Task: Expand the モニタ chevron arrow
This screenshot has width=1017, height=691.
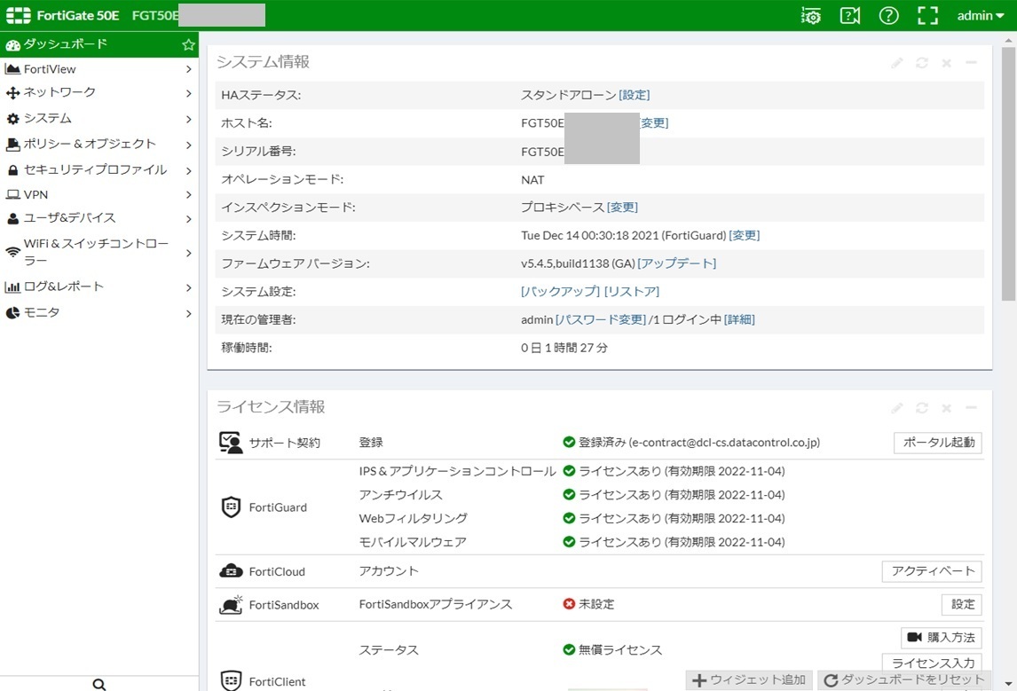Action: coord(188,314)
